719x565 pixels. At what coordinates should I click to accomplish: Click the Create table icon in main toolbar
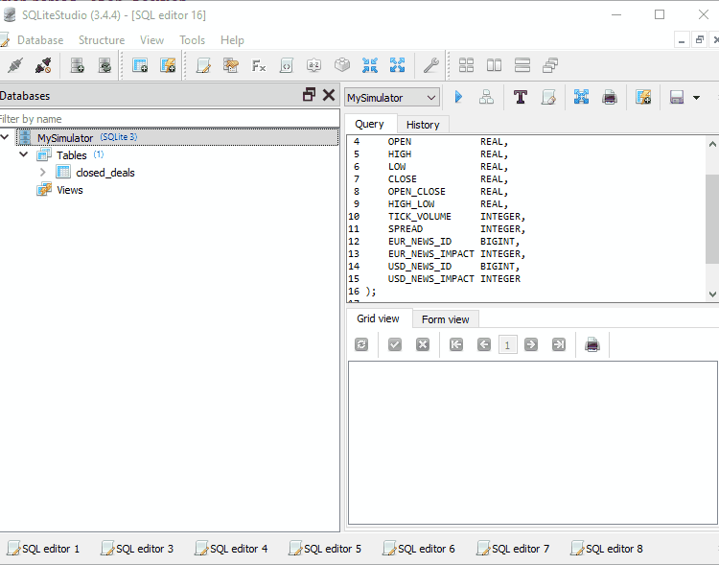pyautogui.click(x=140, y=65)
